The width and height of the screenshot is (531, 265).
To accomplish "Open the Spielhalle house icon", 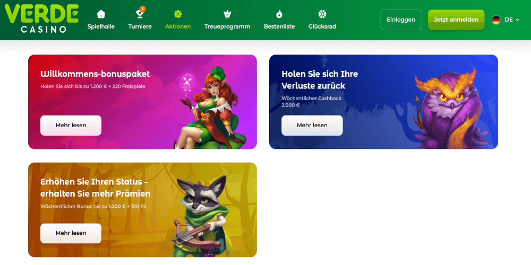I will coord(101,14).
